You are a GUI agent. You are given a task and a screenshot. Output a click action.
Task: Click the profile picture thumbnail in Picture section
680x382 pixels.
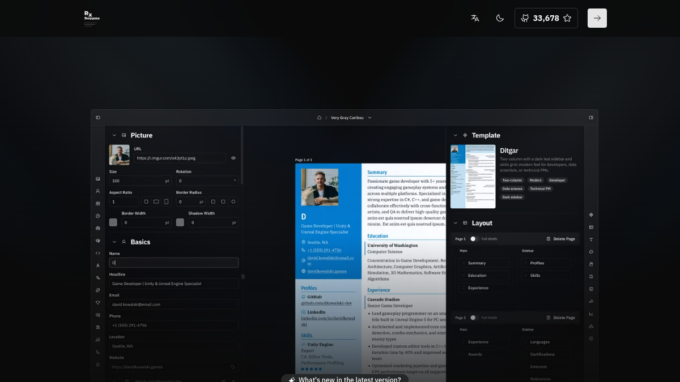[x=120, y=154]
